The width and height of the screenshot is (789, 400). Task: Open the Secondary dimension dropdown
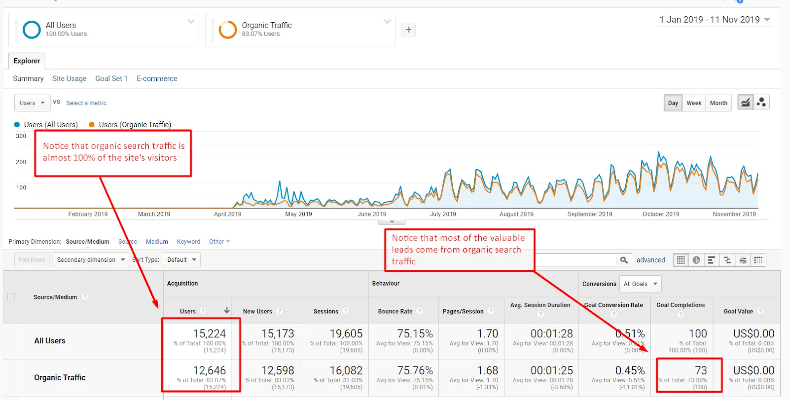click(91, 260)
